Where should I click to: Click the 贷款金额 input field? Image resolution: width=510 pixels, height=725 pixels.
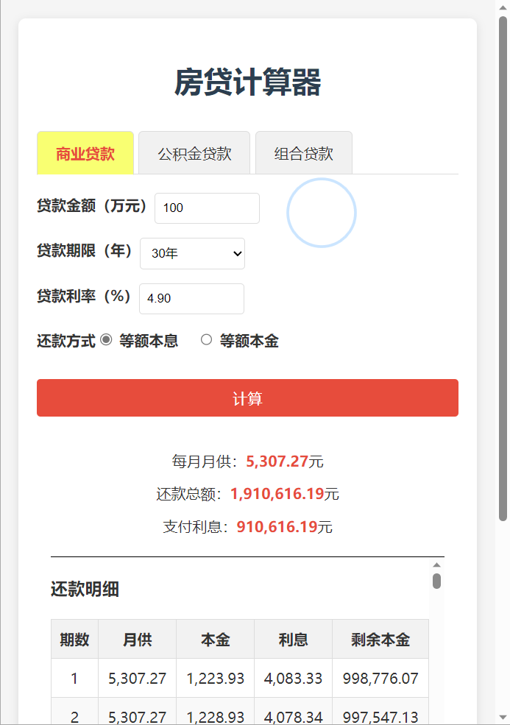click(x=207, y=208)
